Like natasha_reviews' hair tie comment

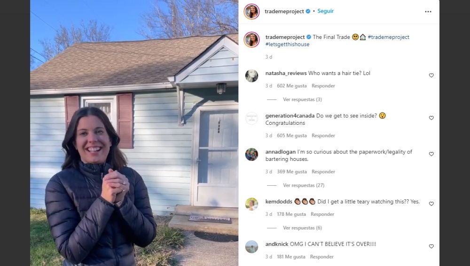pos(431,76)
